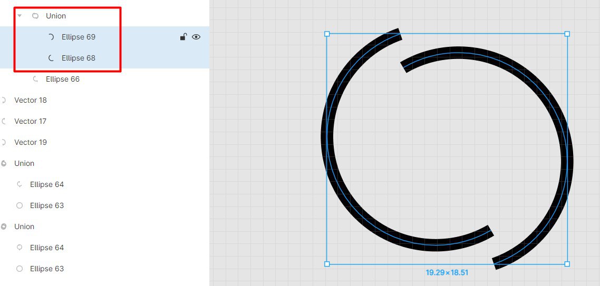Image resolution: width=600 pixels, height=286 pixels.
Task: Toggle the lock icon on Ellipse 69 row
Action: [183, 37]
